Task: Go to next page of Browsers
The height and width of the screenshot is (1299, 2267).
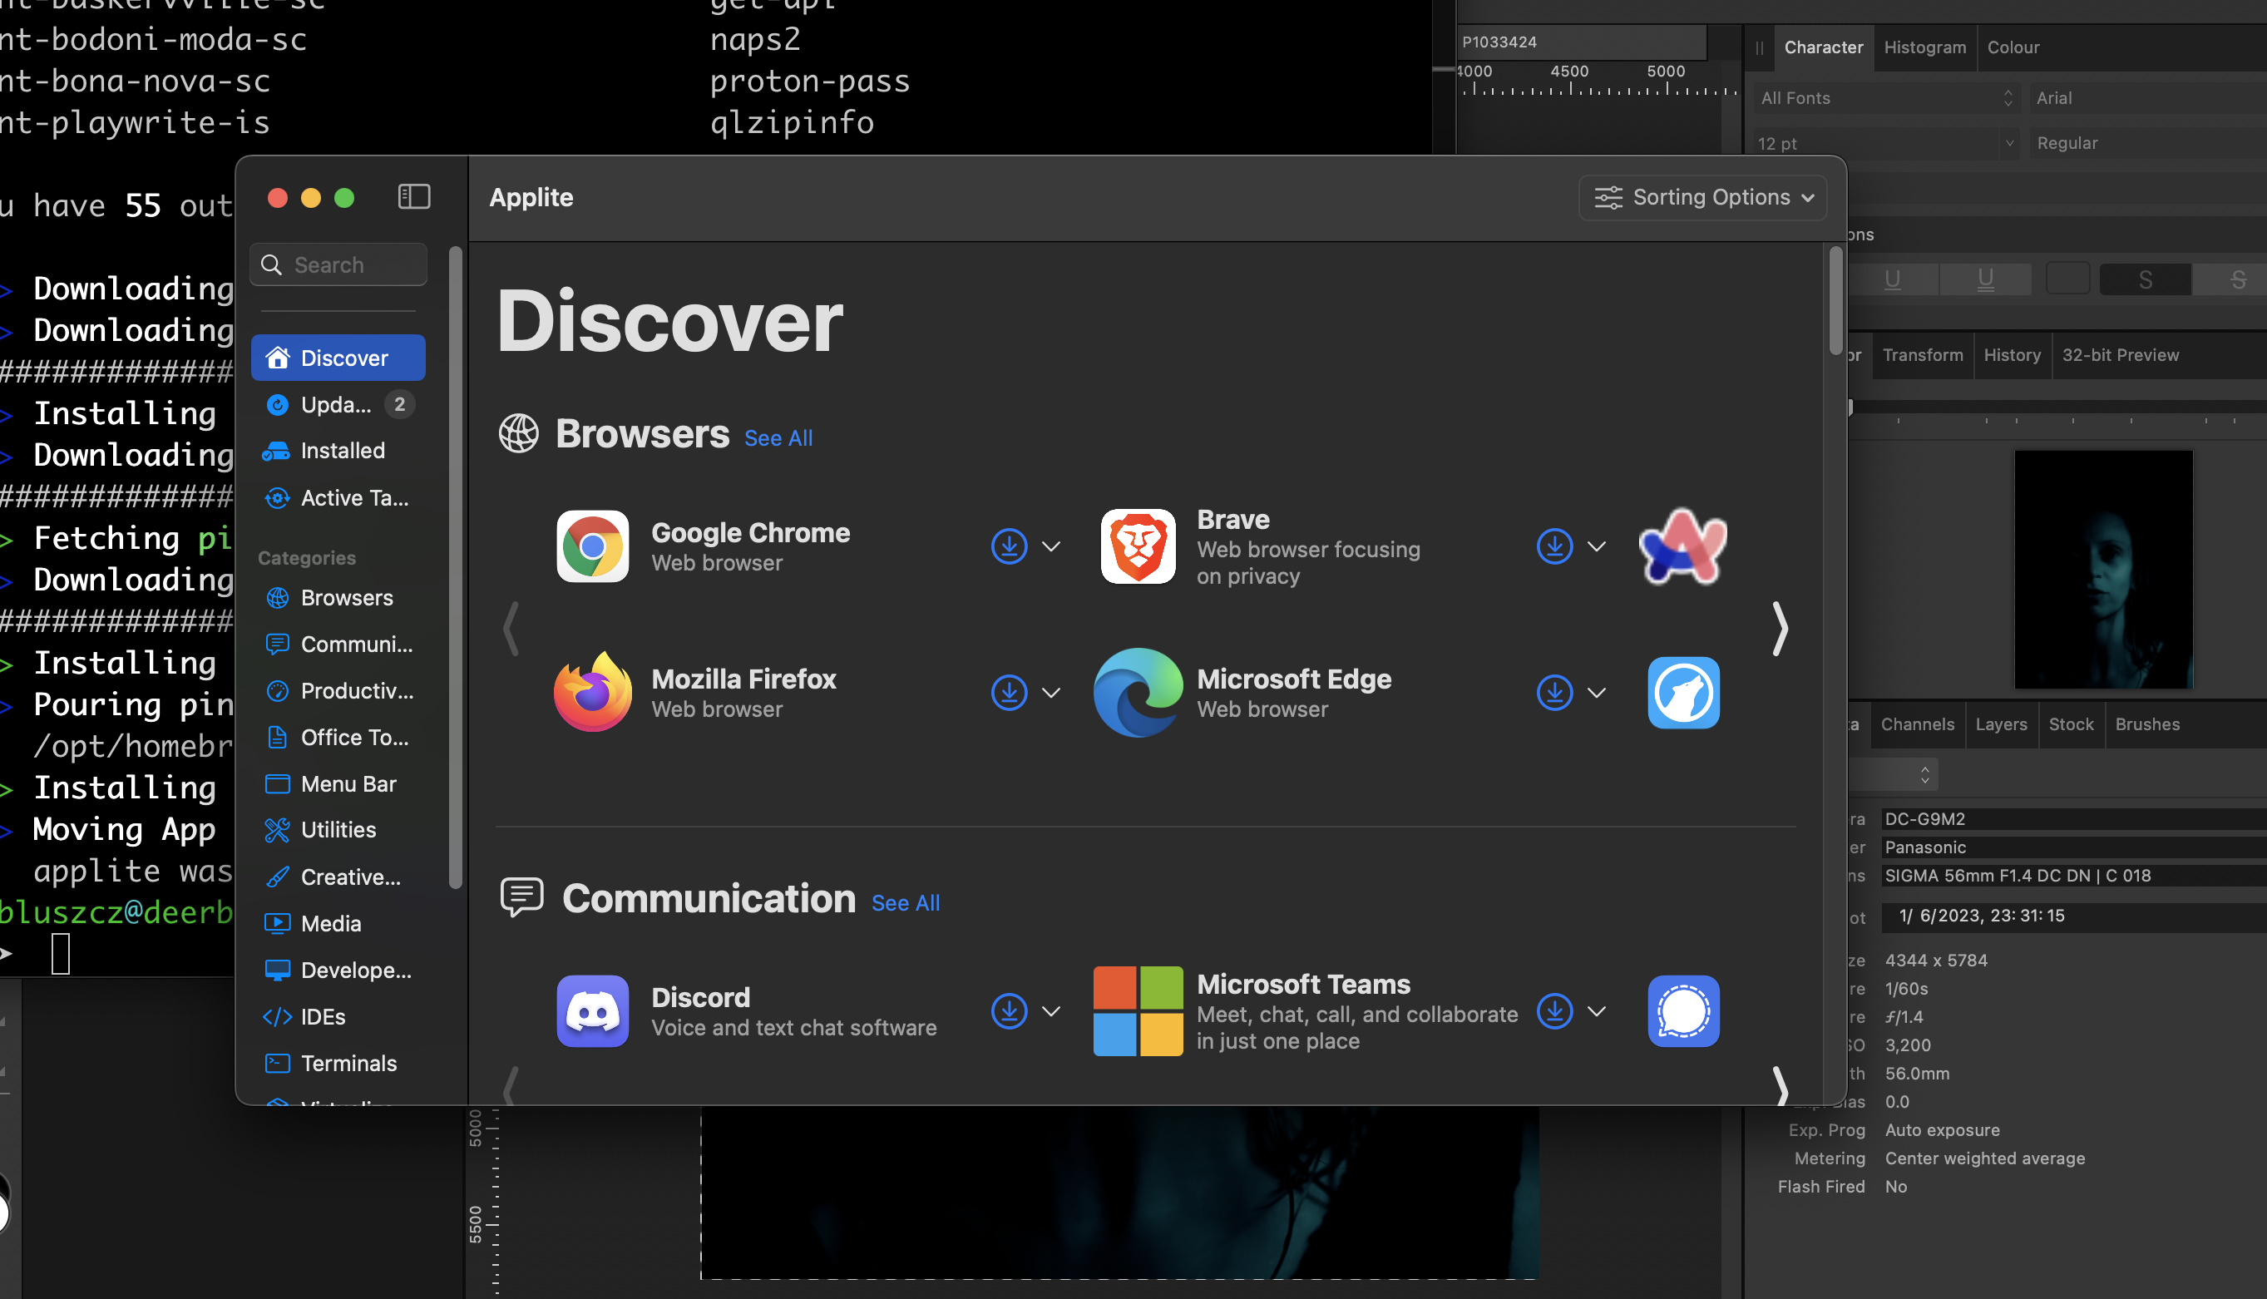Action: (1779, 629)
